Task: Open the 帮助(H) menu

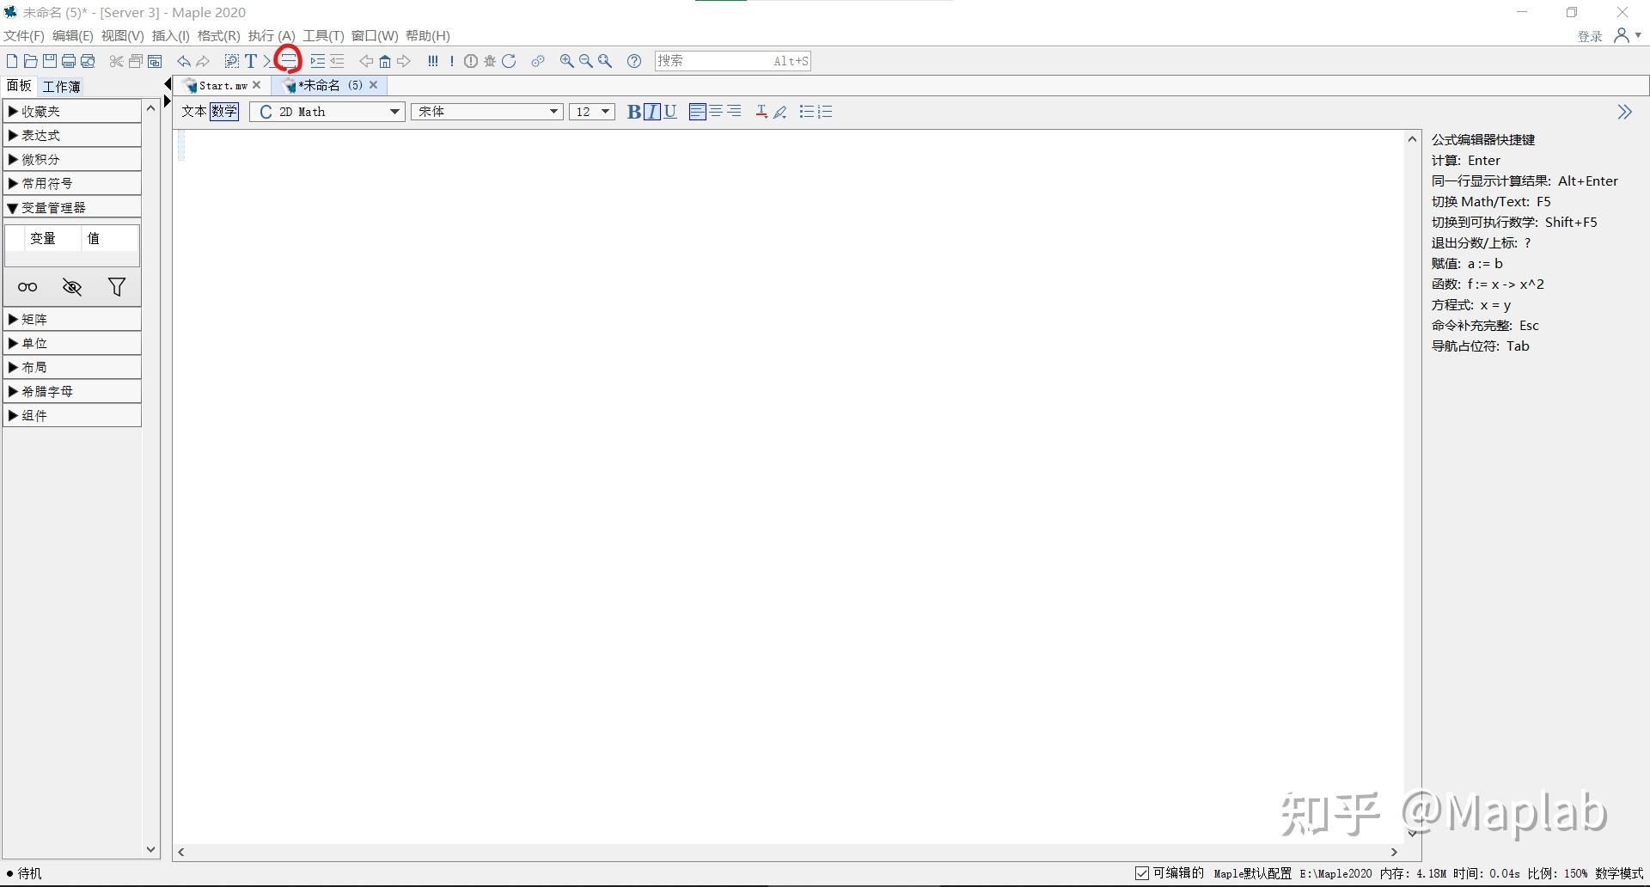Action: 428,36
